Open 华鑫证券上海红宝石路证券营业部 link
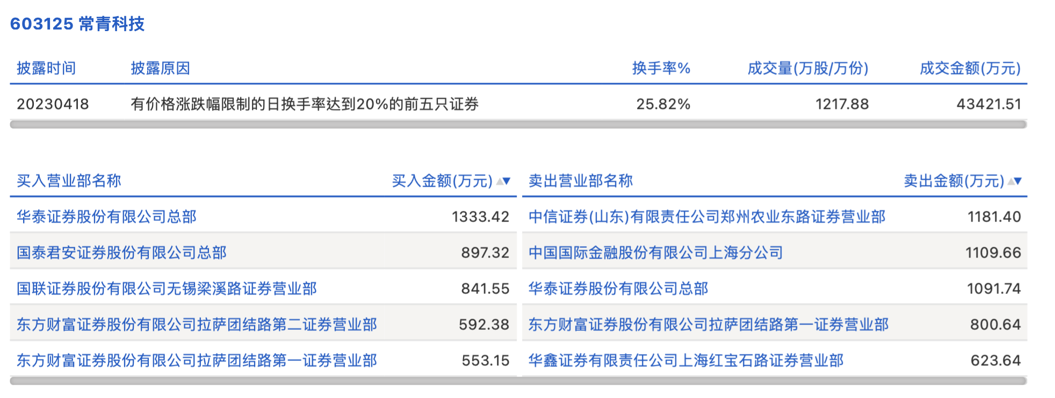Viewport: 1055px width, 398px height. [x=685, y=360]
